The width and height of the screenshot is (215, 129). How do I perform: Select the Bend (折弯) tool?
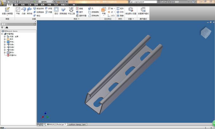coord(49,8)
